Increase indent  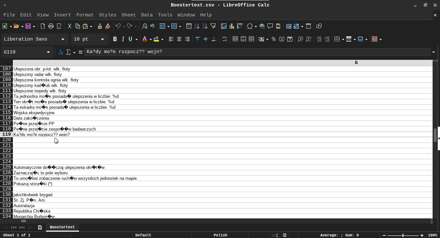[x=319, y=39]
